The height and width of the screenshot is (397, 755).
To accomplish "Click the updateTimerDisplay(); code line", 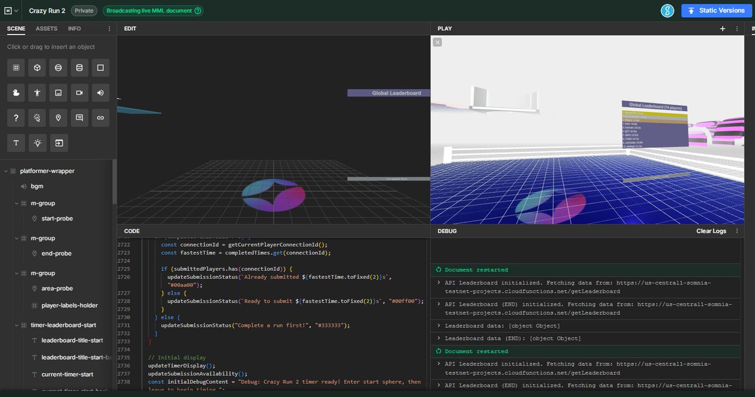I will click(182, 366).
